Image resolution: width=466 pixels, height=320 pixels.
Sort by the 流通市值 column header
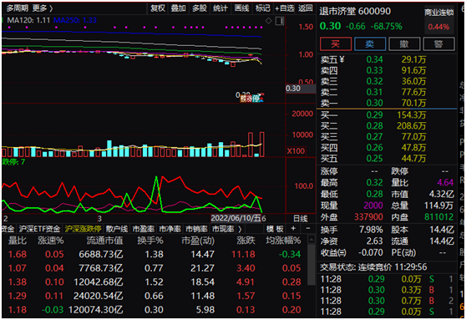[104, 241]
